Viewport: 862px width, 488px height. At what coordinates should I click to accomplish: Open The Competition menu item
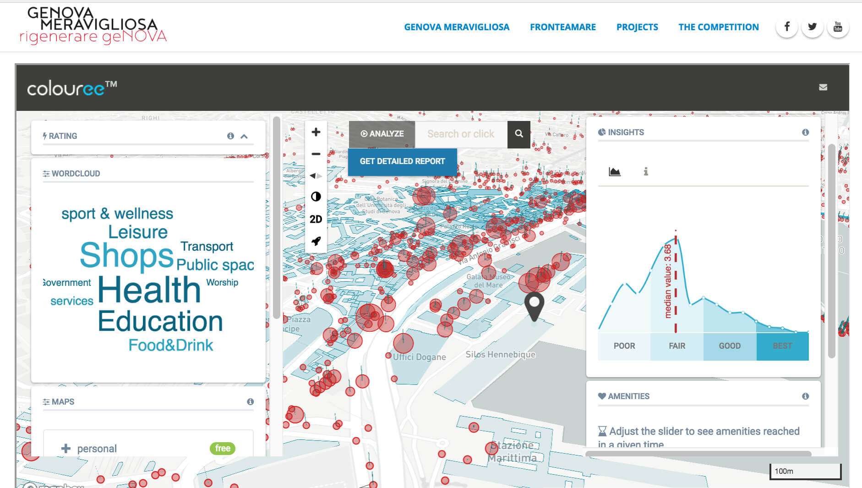pos(719,27)
